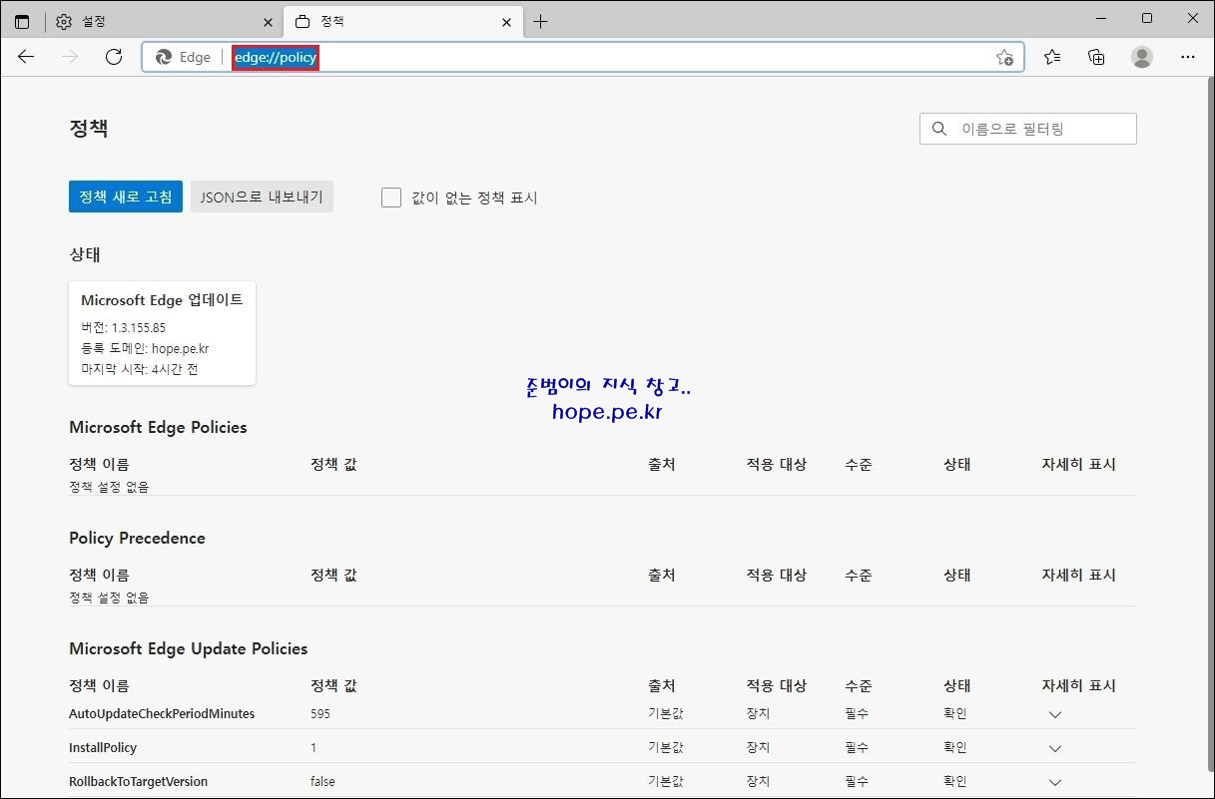
Task: Click the Policy Precedence heading
Action: tap(137, 538)
